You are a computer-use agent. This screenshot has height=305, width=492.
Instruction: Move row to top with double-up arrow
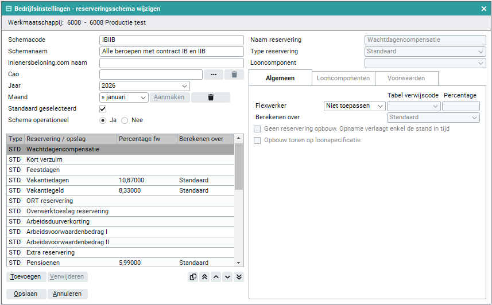pos(204,277)
